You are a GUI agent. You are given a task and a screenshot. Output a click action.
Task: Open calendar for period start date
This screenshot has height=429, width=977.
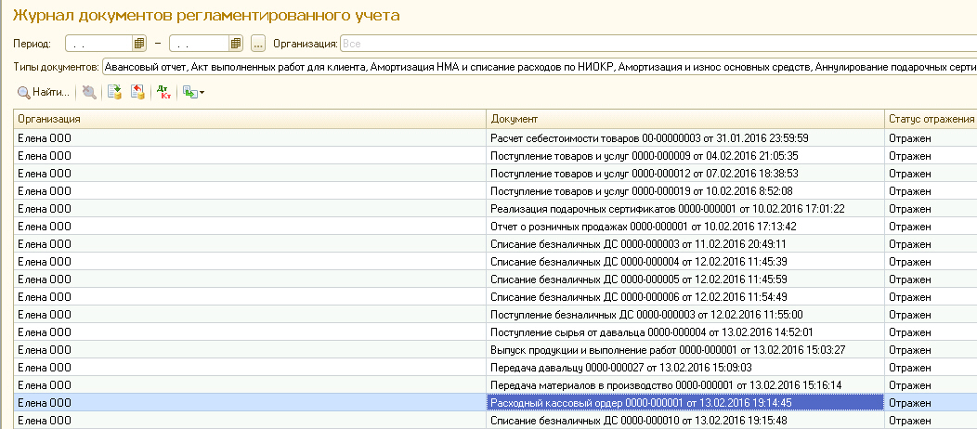click(x=139, y=44)
